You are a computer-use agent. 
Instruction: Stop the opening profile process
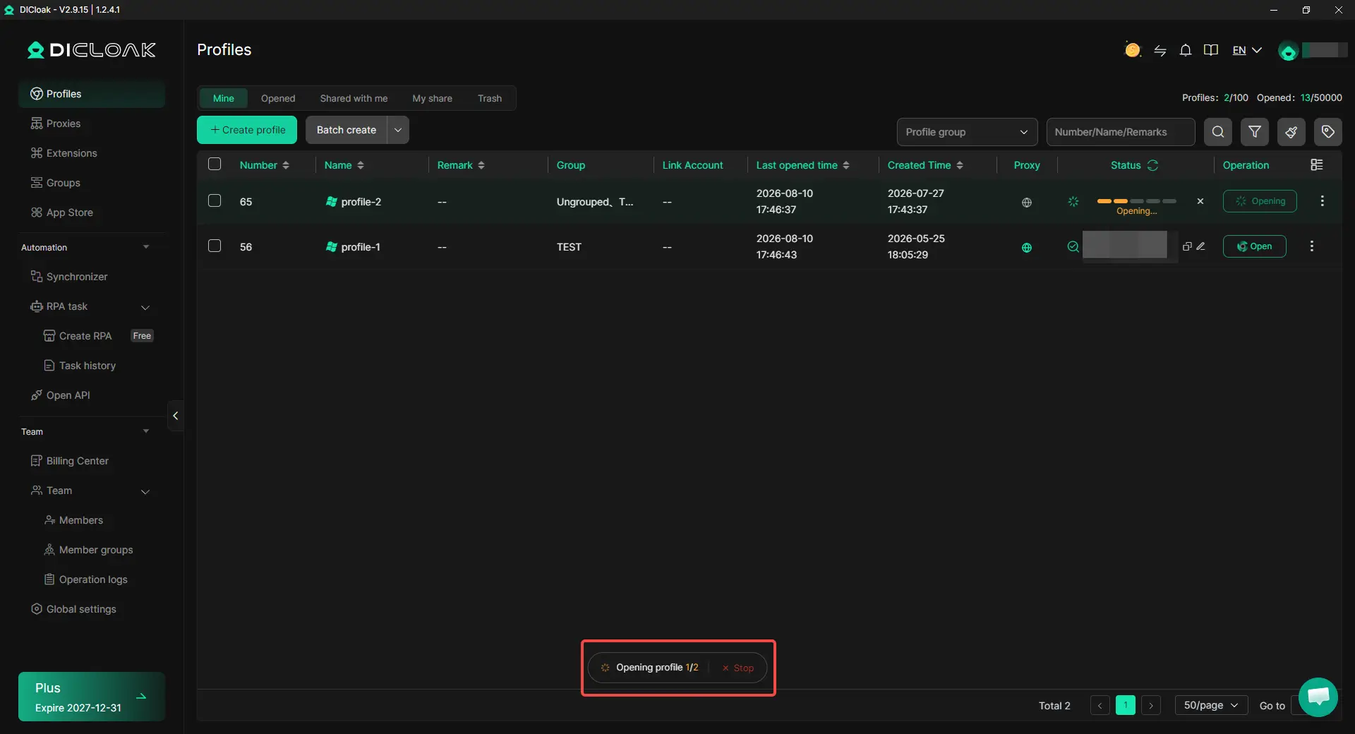pos(738,668)
